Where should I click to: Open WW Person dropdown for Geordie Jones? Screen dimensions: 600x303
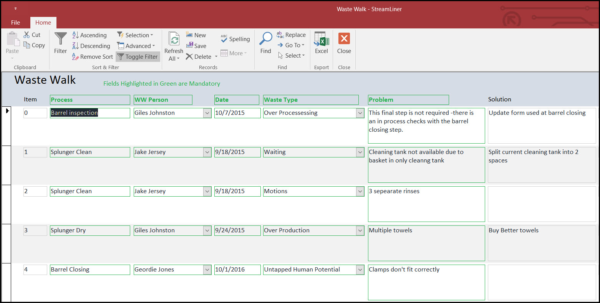[x=207, y=270]
